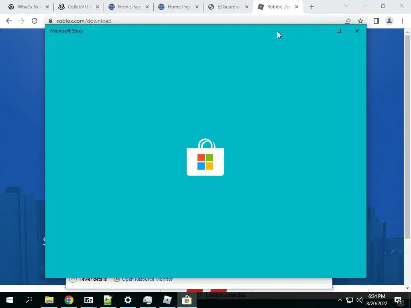
Task: Open the notification center icon
Action: pyautogui.click(x=398, y=300)
